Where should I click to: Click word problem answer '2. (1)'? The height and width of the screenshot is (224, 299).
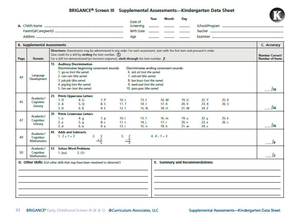(x=81, y=153)
